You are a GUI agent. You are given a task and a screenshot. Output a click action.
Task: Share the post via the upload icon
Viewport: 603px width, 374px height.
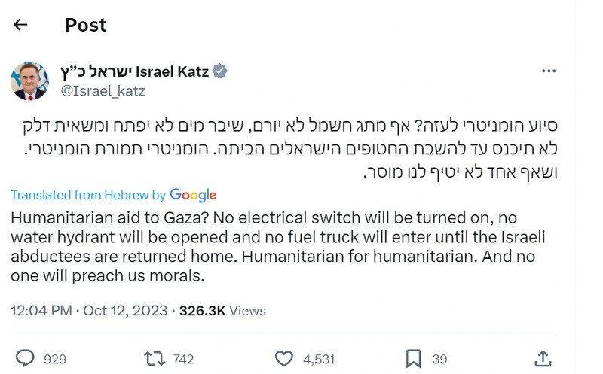point(543,358)
